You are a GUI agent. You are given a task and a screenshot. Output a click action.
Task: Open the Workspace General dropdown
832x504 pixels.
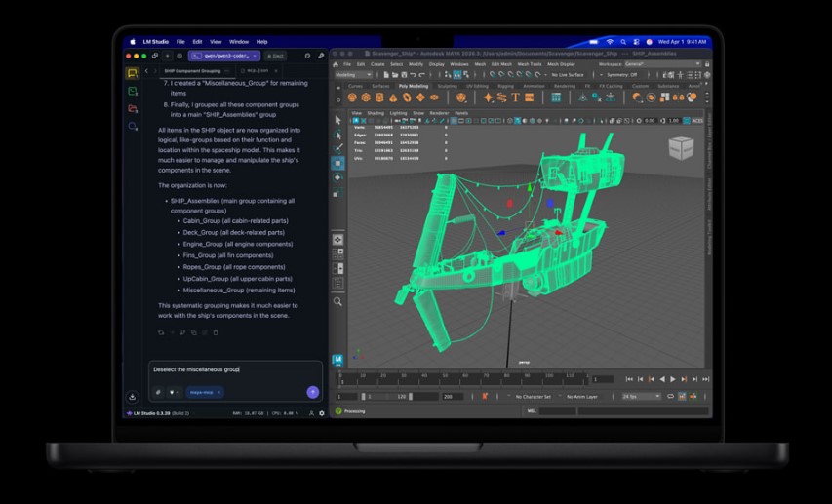pyautogui.click(x=662, y=64)
